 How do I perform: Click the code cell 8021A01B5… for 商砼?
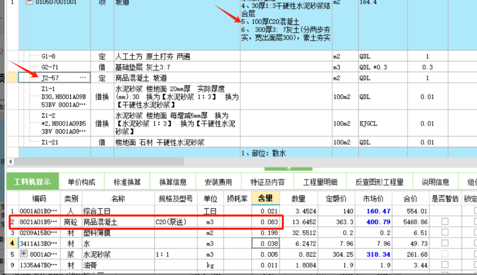pyautogui.click(x=38, y=222)
